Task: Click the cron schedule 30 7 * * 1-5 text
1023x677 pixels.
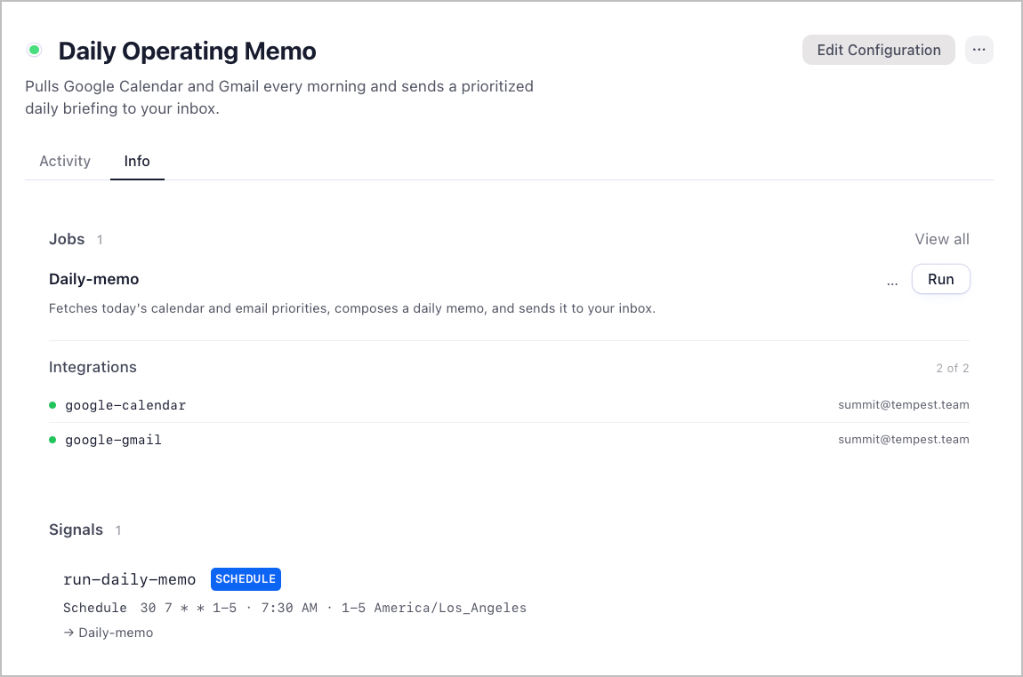Action: pyautogui.click(x=189, y=608)
